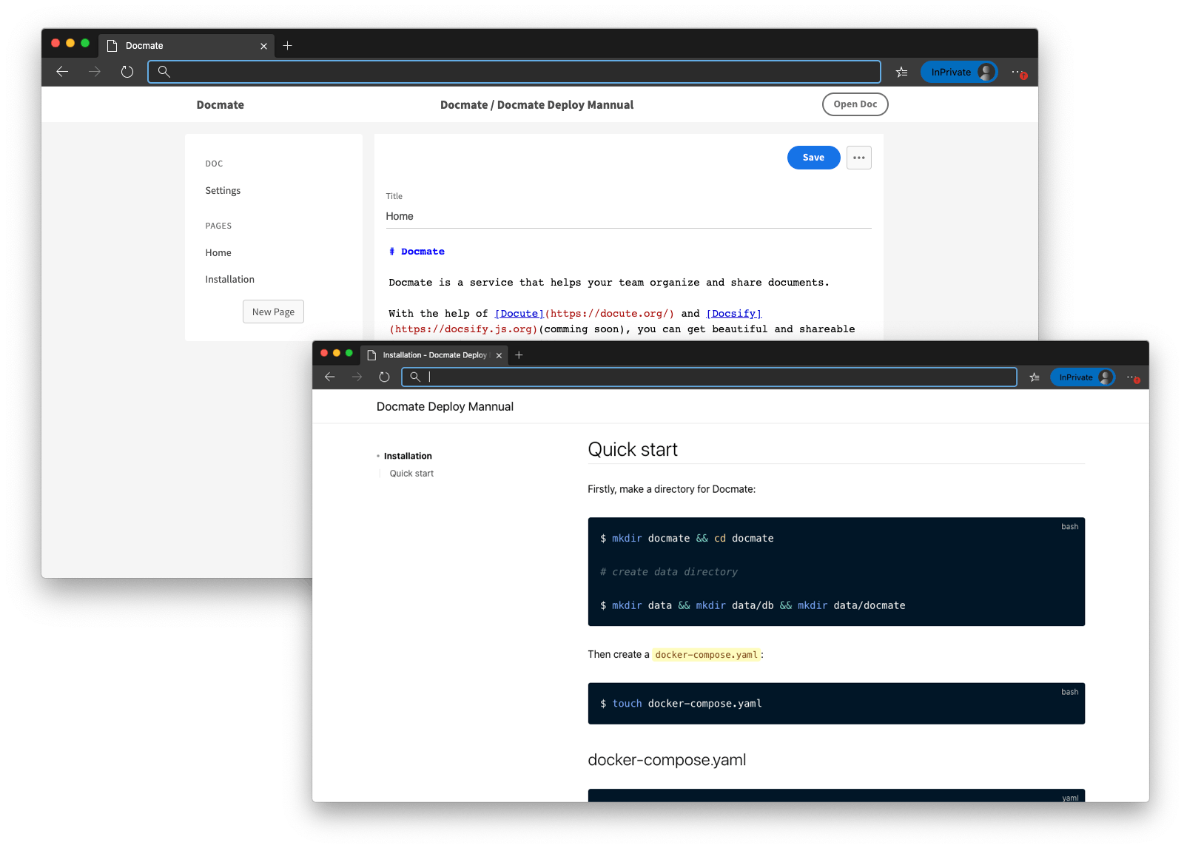Reload the Installation browser window
The image size is (1184, 848).
pyautogui.click(x=384, y=377)
